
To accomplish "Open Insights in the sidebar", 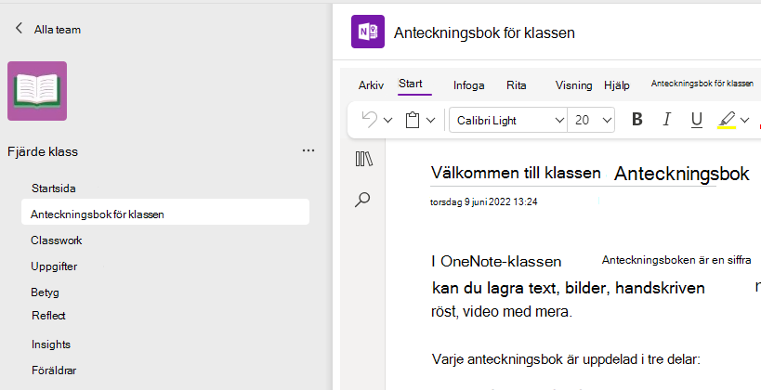I will [x=51, y=344].
